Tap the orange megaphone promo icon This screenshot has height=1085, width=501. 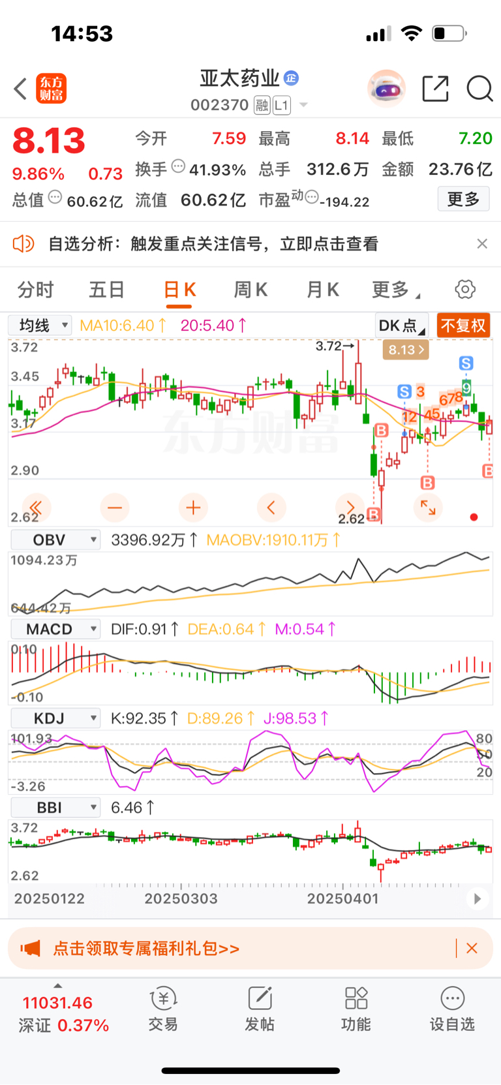coord(31,948)
